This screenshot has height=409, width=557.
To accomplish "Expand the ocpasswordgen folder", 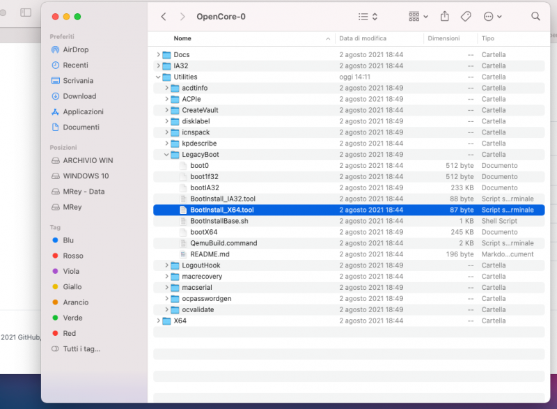I will 166,298.
